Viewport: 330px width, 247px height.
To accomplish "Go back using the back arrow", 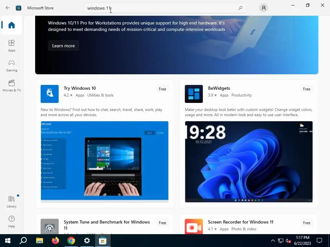I will coord(8,8).
